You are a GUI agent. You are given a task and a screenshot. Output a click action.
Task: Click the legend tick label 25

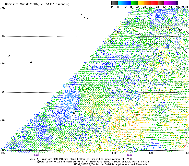(x=144, y=7)
